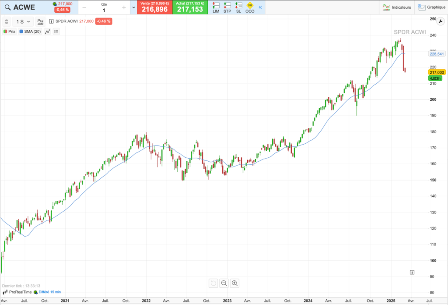Click the chart drag handle icon
The image size is (448, 305).
point(7,21)
